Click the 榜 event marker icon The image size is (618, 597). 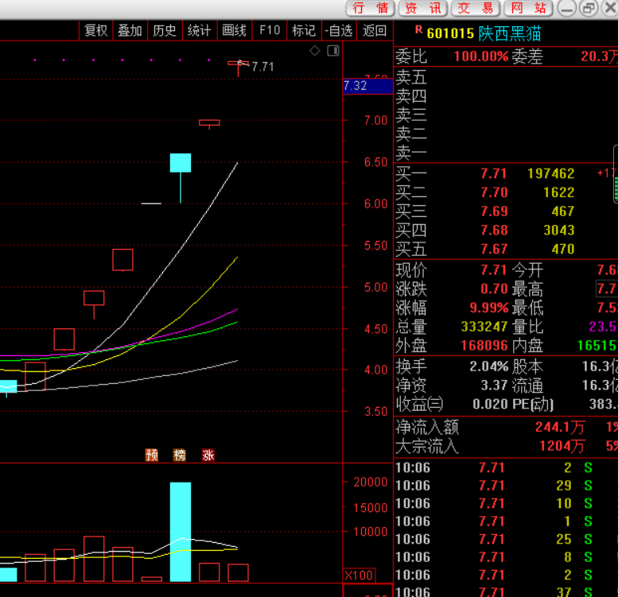[180, 455]
